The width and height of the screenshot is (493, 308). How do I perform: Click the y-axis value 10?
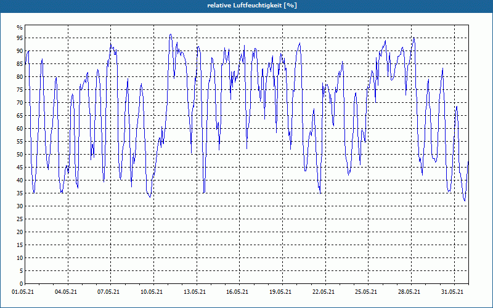(20, 257)
